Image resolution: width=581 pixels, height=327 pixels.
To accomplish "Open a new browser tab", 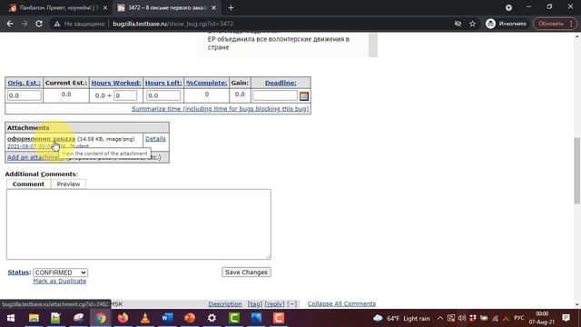I will [231, 8].
